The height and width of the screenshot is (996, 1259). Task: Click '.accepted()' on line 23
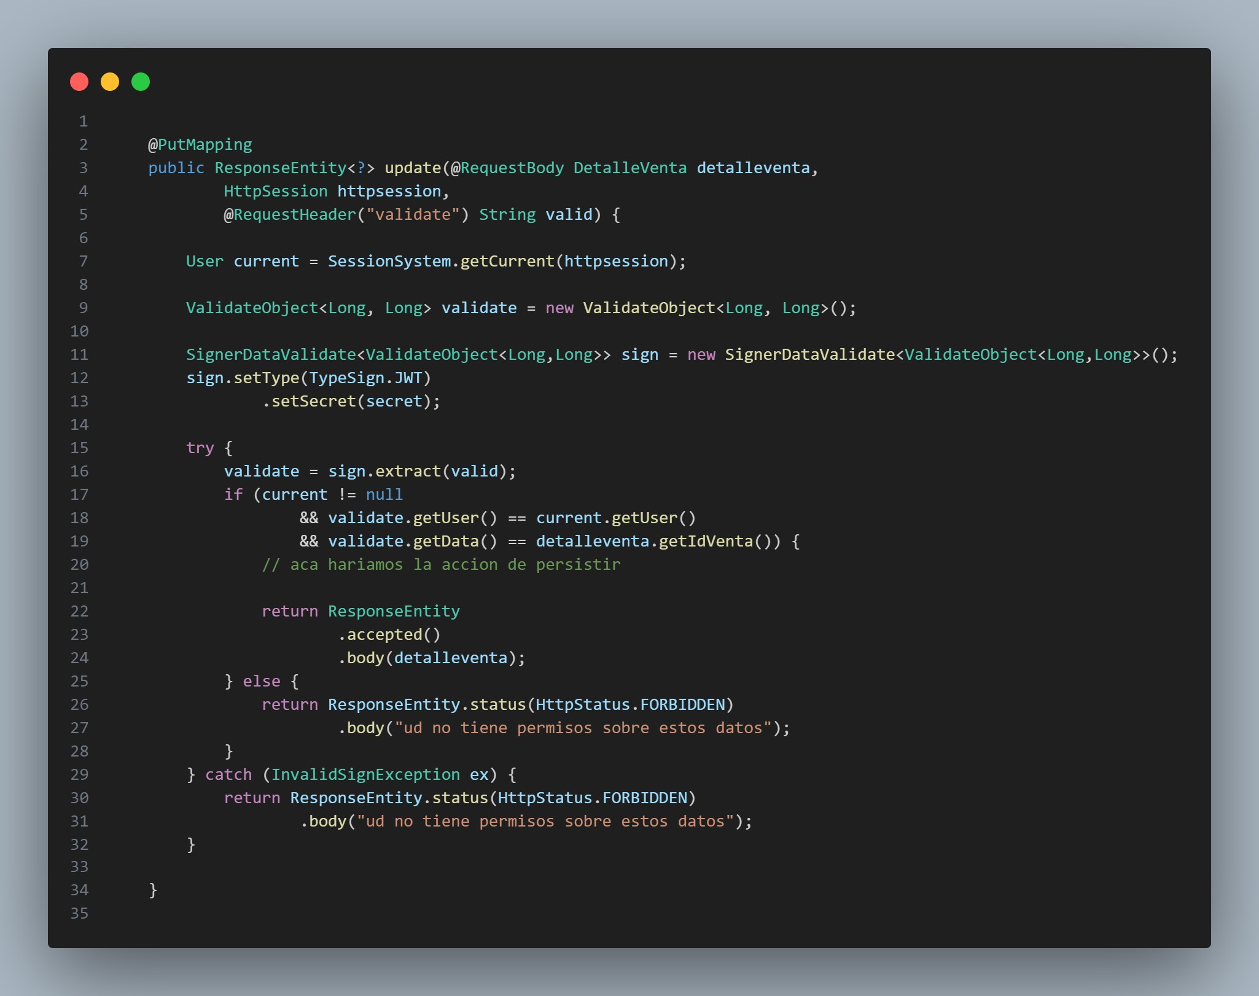tap(389, 635)
